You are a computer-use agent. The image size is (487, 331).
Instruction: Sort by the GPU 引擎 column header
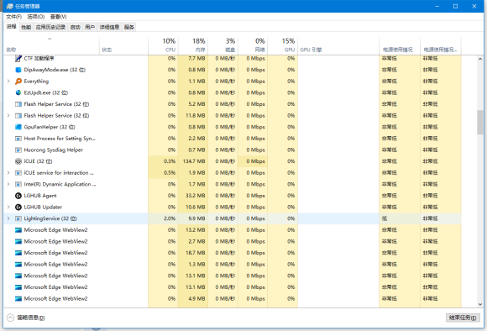click(x=338, y=45)
